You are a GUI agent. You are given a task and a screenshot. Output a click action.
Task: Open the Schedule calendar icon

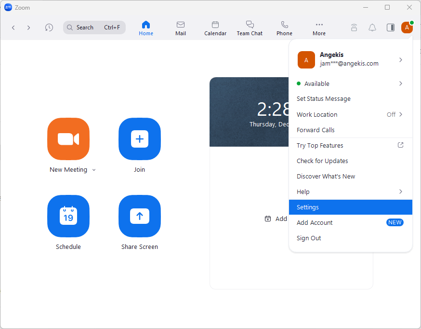click(68, 216)
